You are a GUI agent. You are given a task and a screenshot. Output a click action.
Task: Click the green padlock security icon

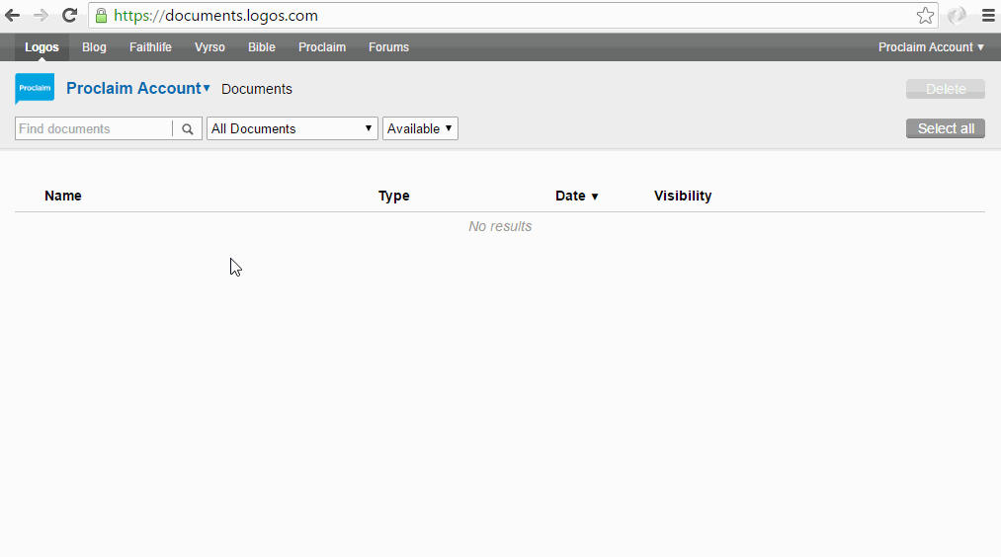point(101,16)
